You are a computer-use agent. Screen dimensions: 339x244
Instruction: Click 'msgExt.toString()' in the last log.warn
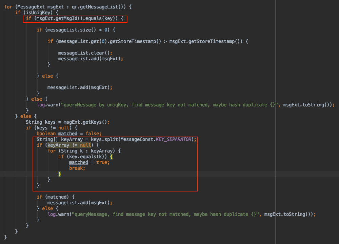(x=287, y=215)
